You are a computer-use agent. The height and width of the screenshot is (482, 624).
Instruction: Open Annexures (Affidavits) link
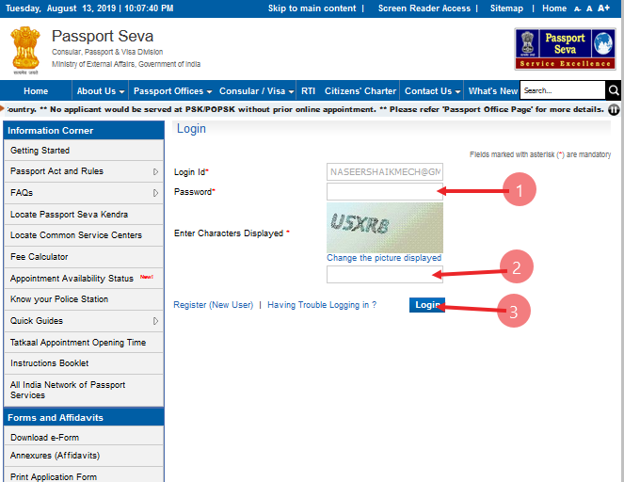[x=84, y=456]
